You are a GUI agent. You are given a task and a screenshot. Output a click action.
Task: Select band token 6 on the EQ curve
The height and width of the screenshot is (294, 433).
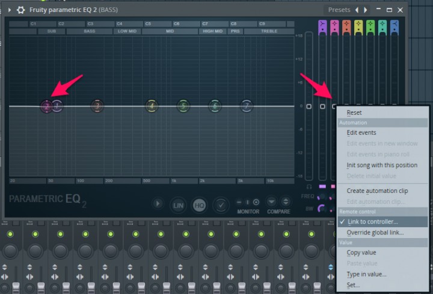pyautogui.click(x=215, y=106)
